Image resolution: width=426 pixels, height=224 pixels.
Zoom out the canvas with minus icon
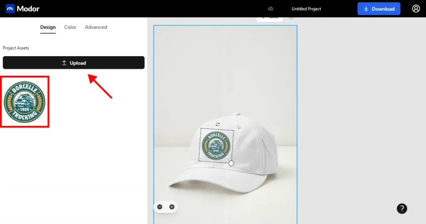tap(160, 207)
